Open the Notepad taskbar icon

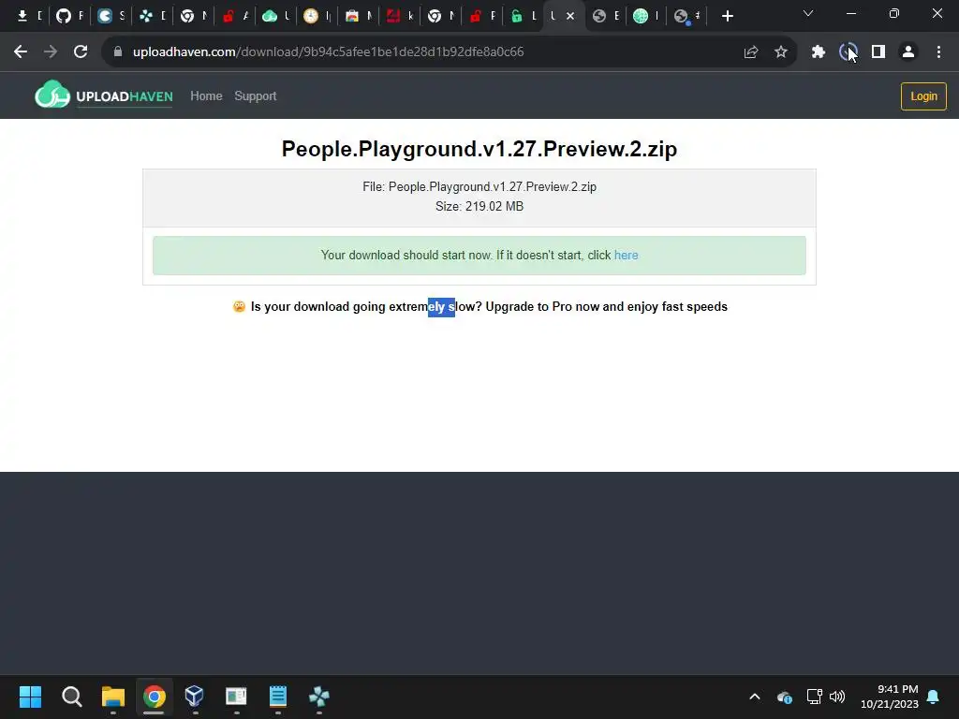pos(277,697)
